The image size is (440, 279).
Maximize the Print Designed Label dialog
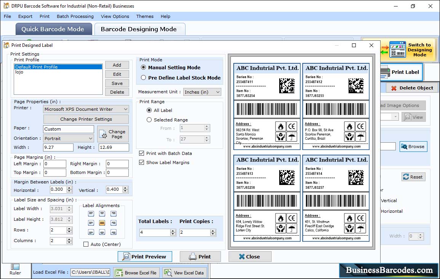tap(354, 45)
